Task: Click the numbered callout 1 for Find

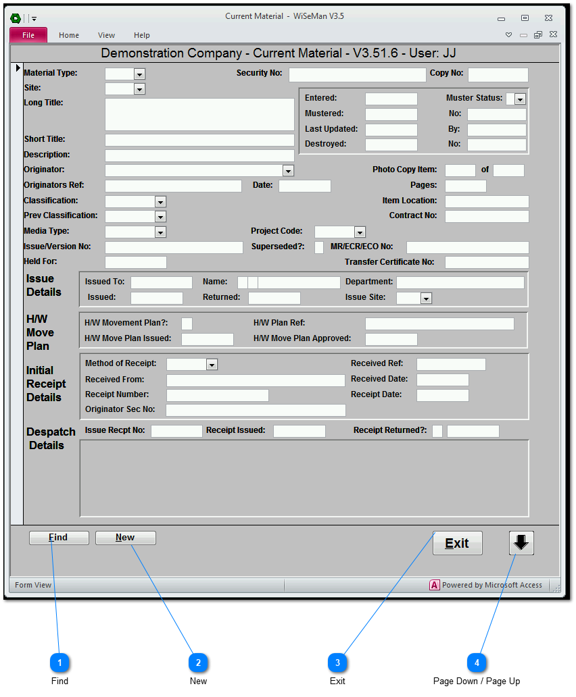Action: 59,663
